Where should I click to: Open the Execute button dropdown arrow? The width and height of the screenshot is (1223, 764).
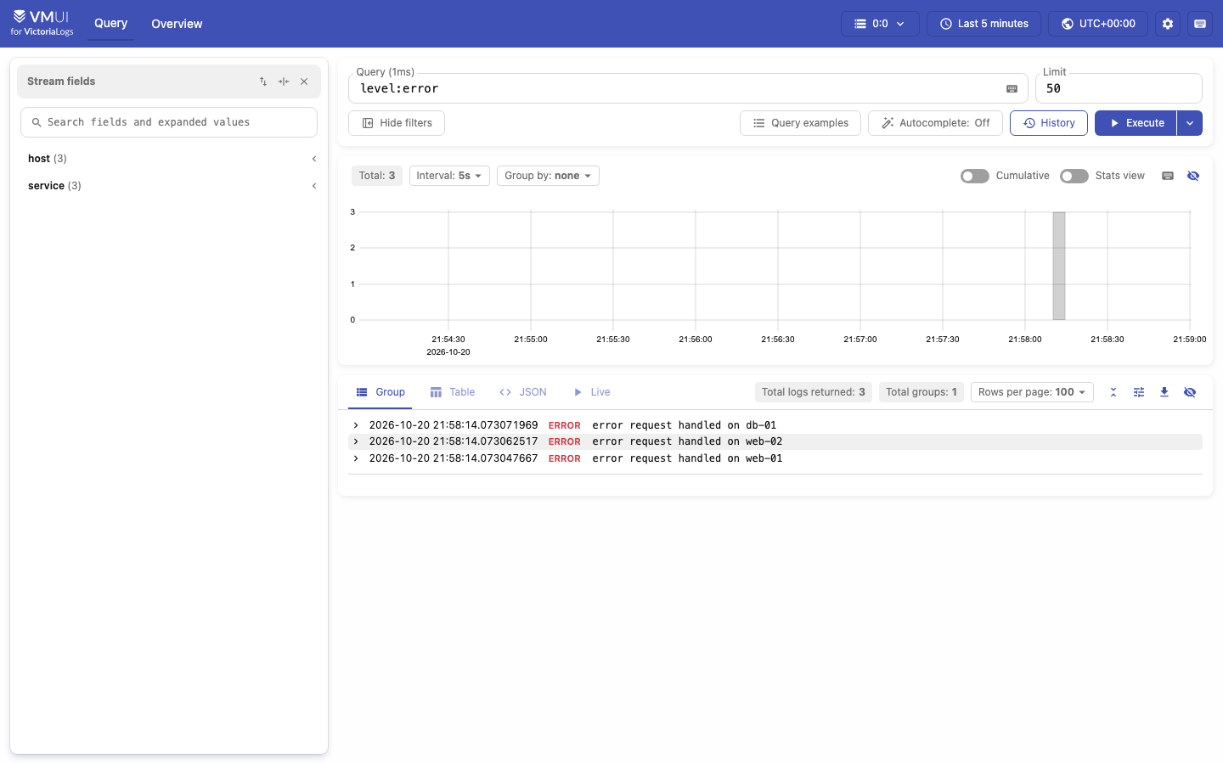pos(1190,123)
